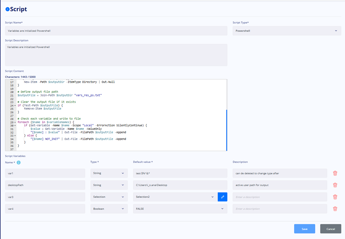Delete the var3 variable row
Viewport: 345px width, 239px height.
[335, 197]
